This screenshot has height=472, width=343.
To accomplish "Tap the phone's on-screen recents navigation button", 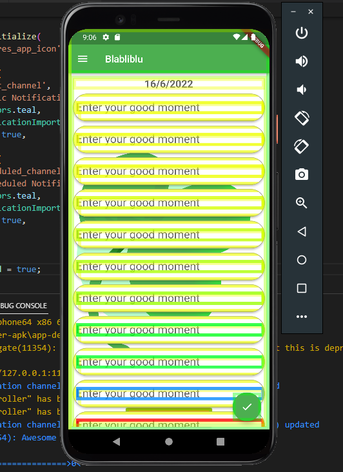I will point(220,442).
